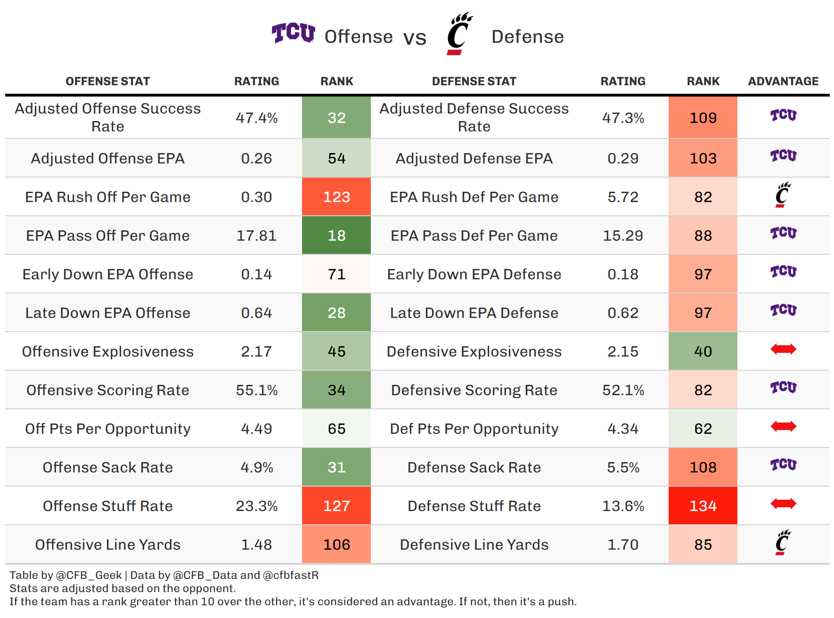The image size is (834, 618).
Task: Select the push arrow in the Stuff Rate row
Action: pyautogui.click(x=783, y=504)
